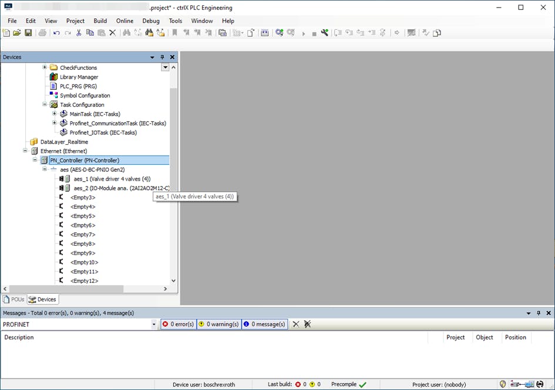
Task: Click the wrench debug tool icon
Action: (x=324, y=33)
